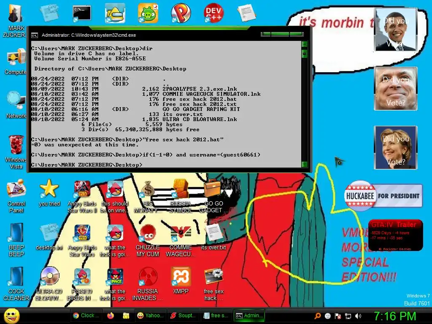The image size is (432, 324).
Task: Click 'ULTRA CD BLOATWARE.lnk' in cmd listing
Action: (200, 119)
